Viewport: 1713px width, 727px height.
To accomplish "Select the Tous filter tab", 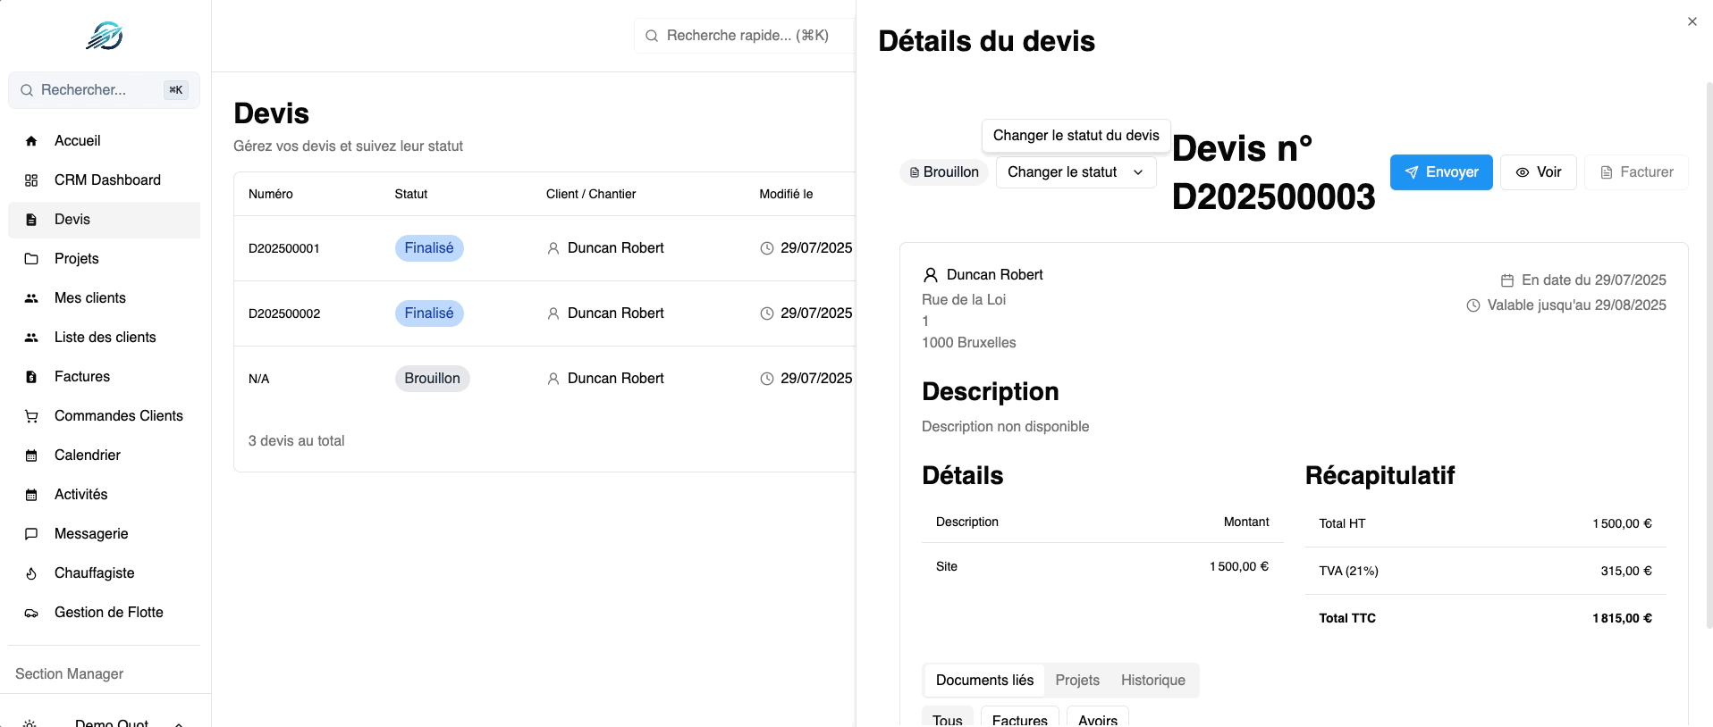I will pos(948,718).
